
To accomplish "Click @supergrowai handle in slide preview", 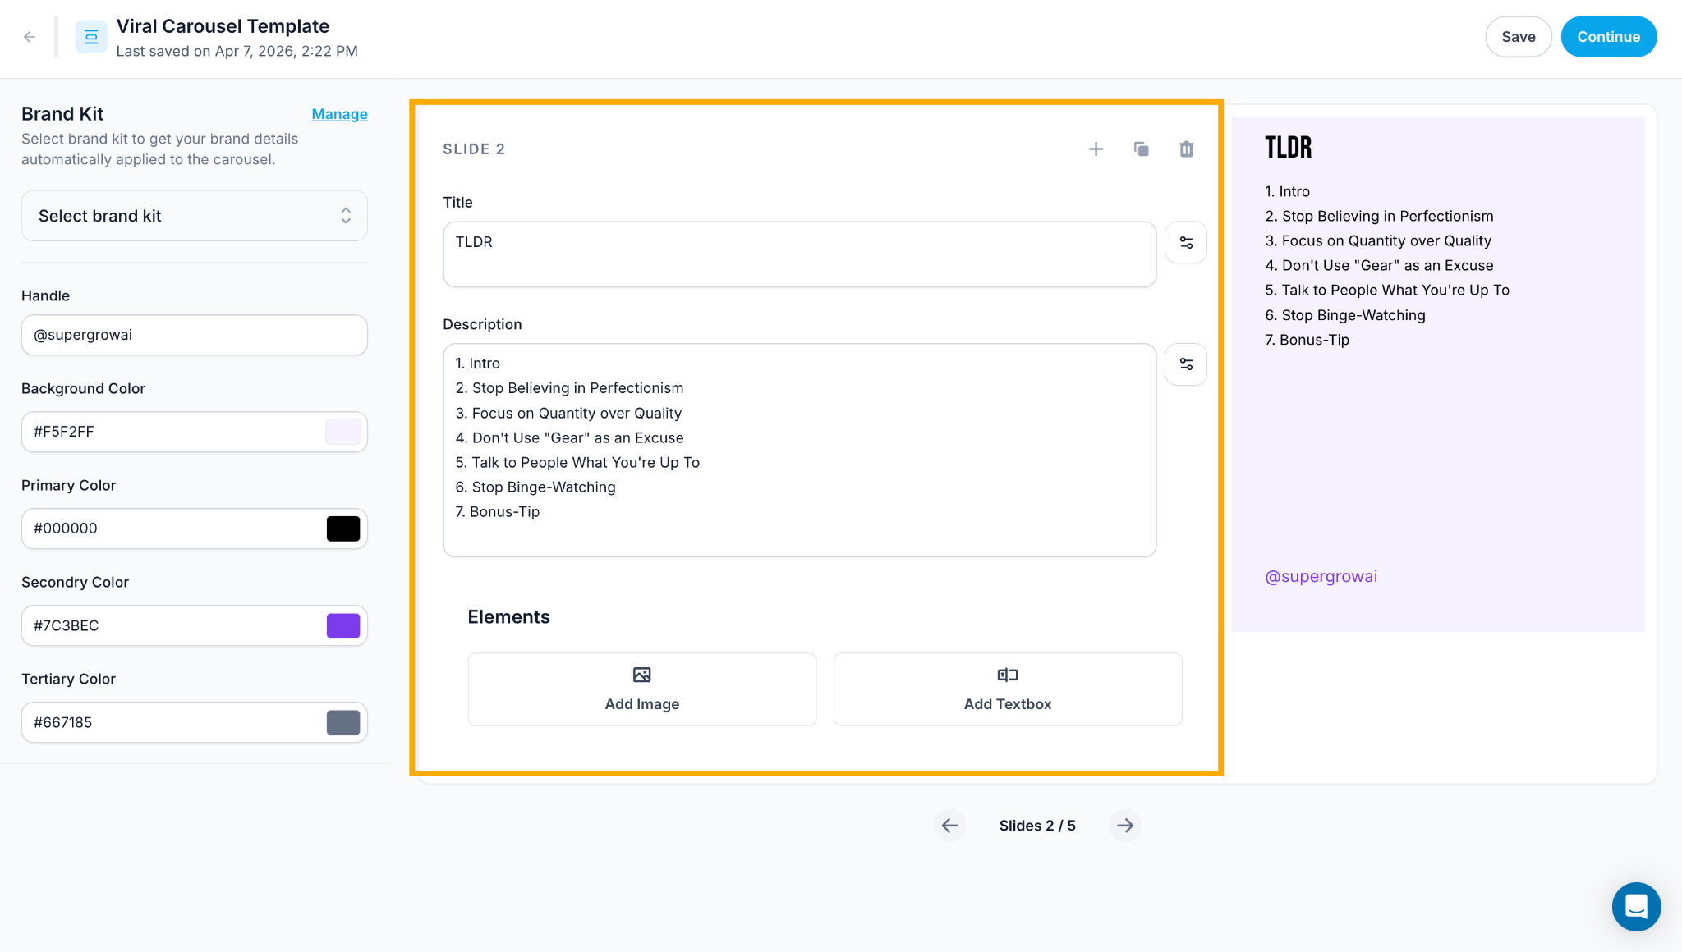I will 1321,576.
